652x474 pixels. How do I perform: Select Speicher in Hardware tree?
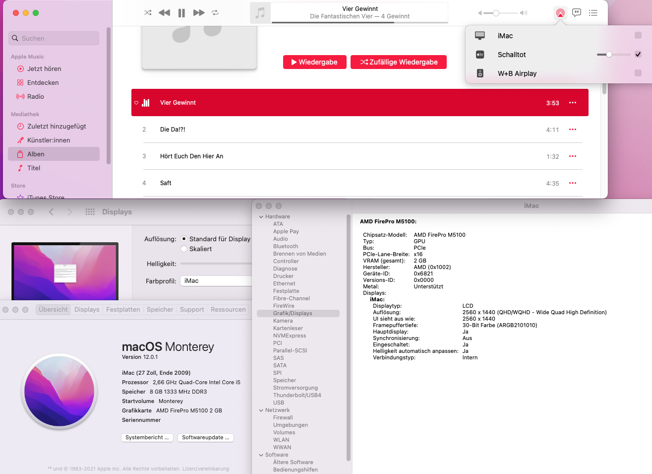tap(285, 381)
